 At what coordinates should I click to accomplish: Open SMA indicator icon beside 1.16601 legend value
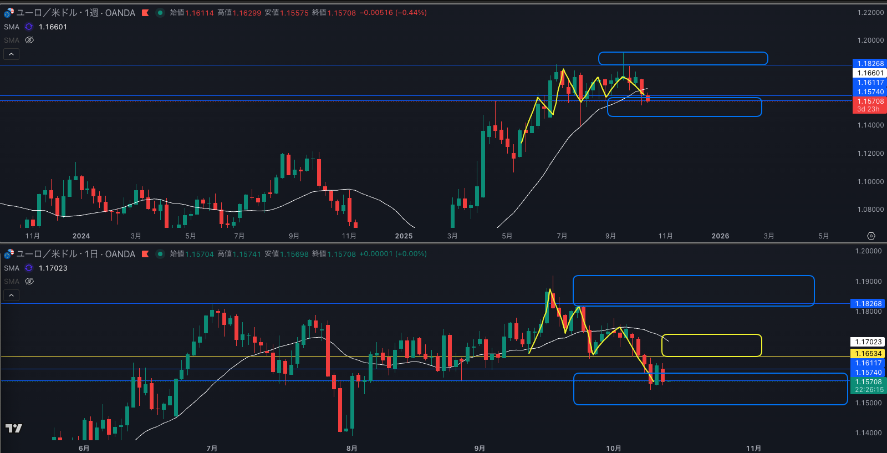click(29, 27)
